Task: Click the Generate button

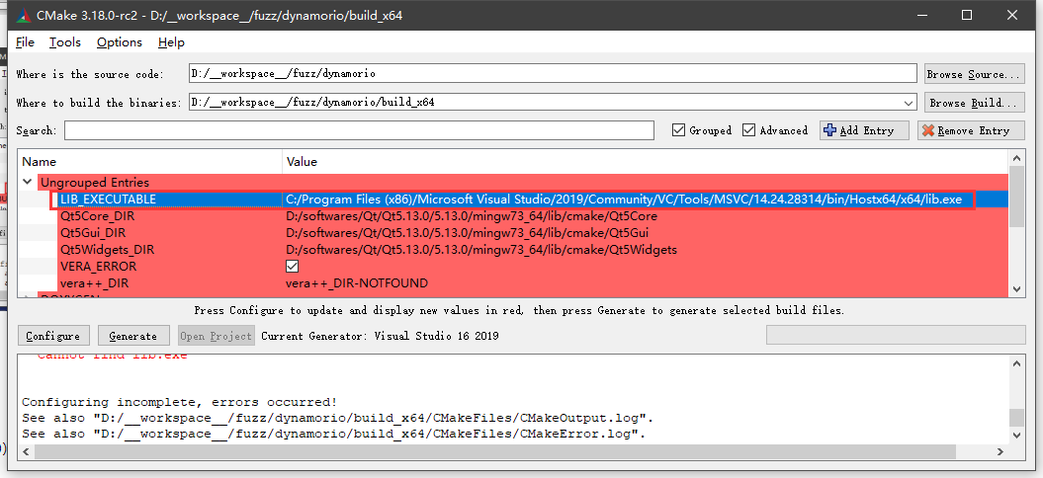Action: (133, 336)
